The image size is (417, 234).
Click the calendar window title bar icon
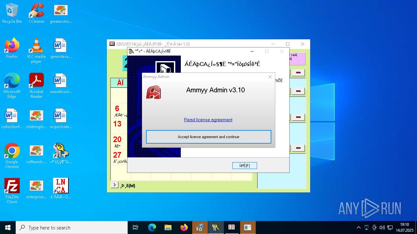pyautogui.click(x=112, y=44)
